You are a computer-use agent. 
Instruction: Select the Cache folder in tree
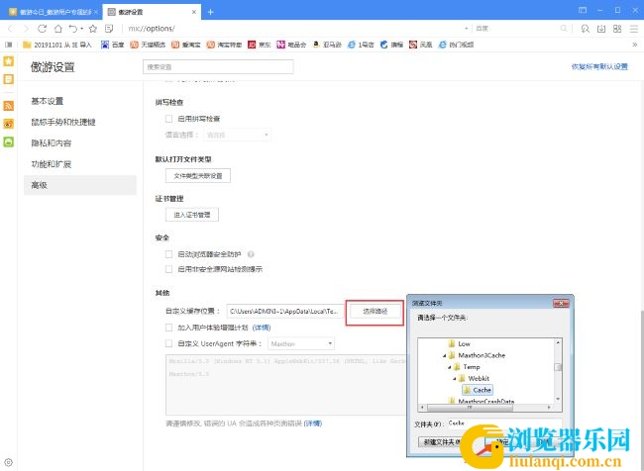click(x=478, y=390)
